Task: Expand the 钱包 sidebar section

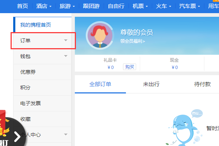Action: click(x=42, y=56)
